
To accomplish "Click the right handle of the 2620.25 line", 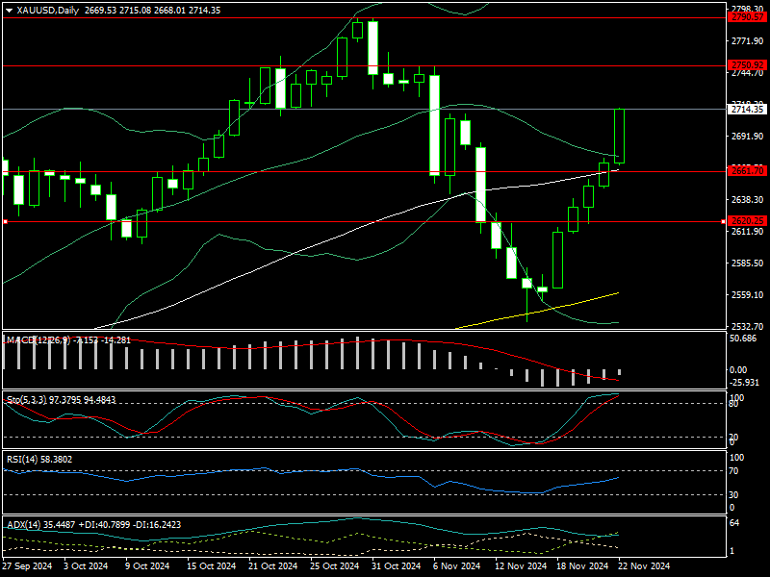I will 723,221.
